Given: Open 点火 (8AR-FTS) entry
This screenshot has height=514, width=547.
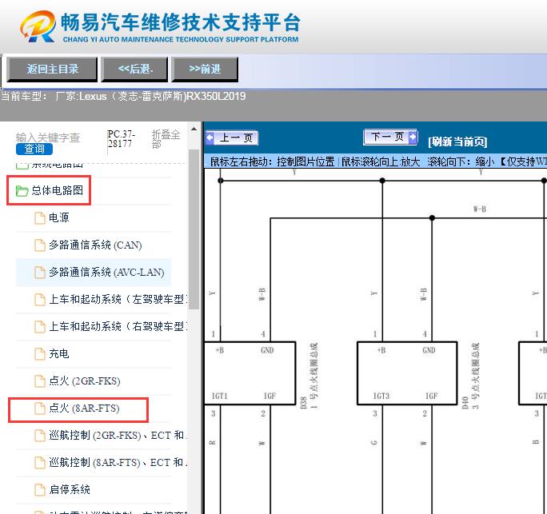Looking at the screenshot, I should tap(84, 408).
